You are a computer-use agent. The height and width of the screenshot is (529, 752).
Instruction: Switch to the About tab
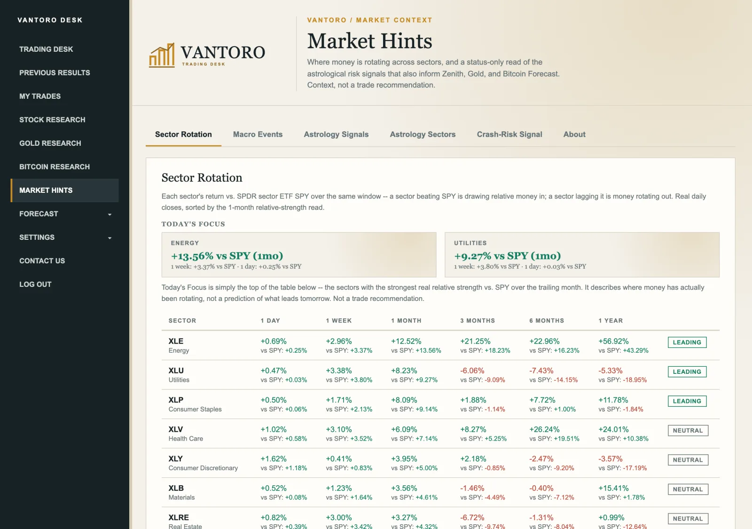point(574,134)
